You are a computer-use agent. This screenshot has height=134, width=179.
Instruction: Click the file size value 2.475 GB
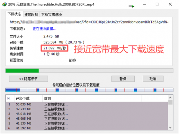[x=51, y=36]
